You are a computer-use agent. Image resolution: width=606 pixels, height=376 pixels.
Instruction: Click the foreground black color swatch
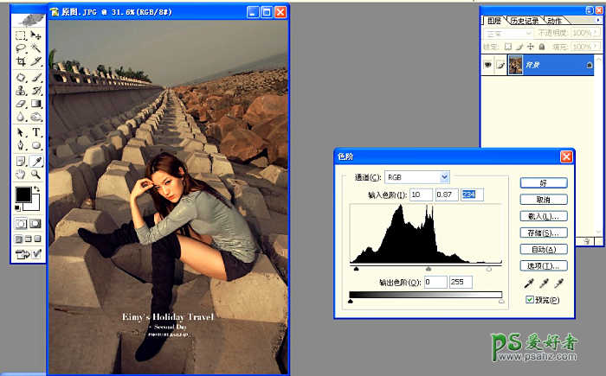pos(23,194)
